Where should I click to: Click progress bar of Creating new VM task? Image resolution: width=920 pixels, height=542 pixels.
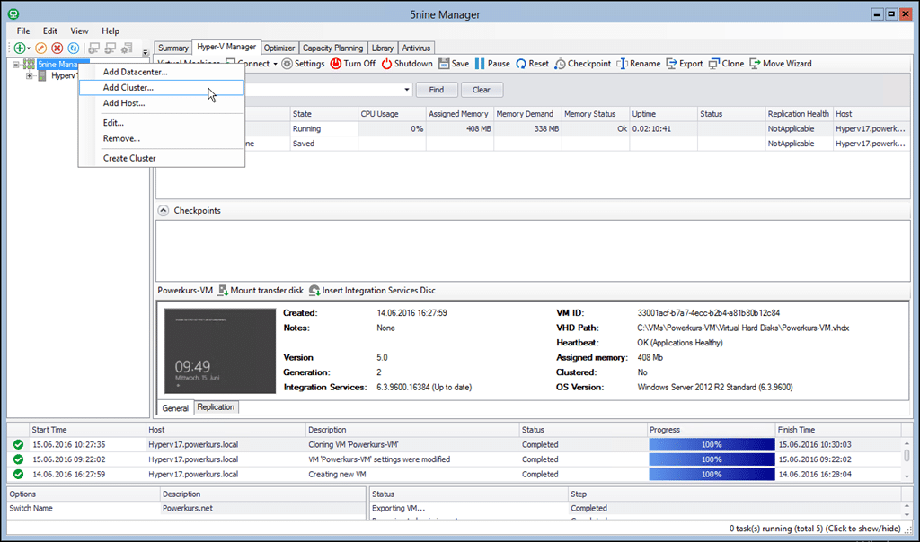(x=712, y=475)
